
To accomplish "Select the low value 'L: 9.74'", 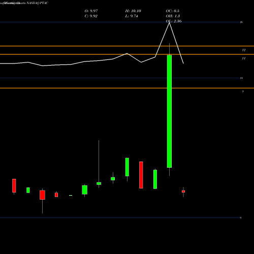I will (132, 16).
